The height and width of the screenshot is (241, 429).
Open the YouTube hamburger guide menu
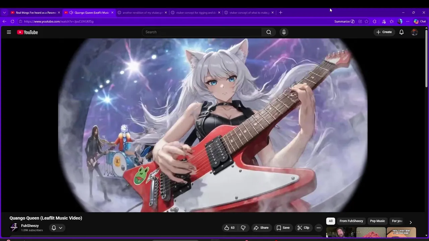(9, 32)
